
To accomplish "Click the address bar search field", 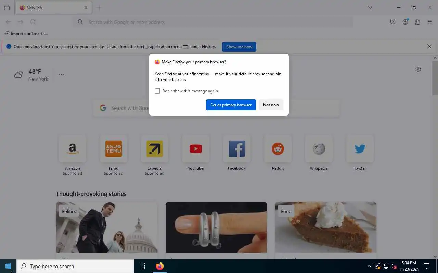I will [213, 22].
